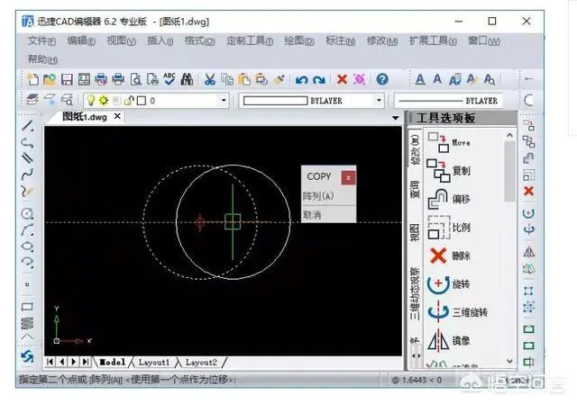Close the COPY popup with red X
This screenshot has width=577, height=404.
pyautogui.click(x=348, y=178)
